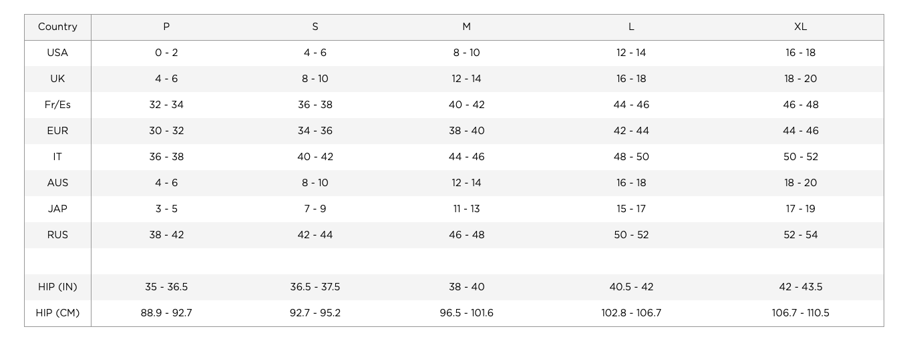Click the 96.5 - 101.6 hip cell

pos(466,313)
